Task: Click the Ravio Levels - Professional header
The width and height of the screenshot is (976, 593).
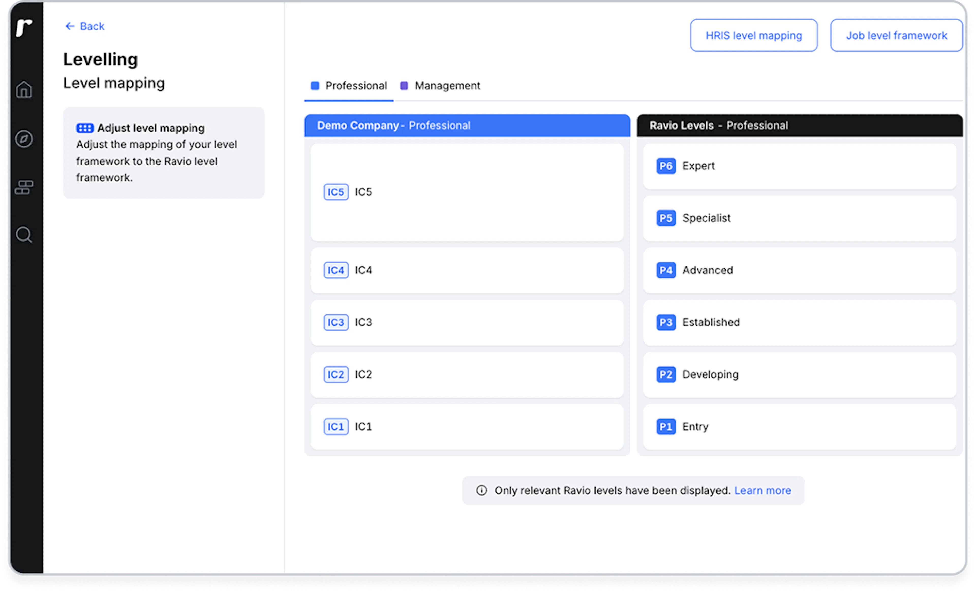Action: [799, 126]
